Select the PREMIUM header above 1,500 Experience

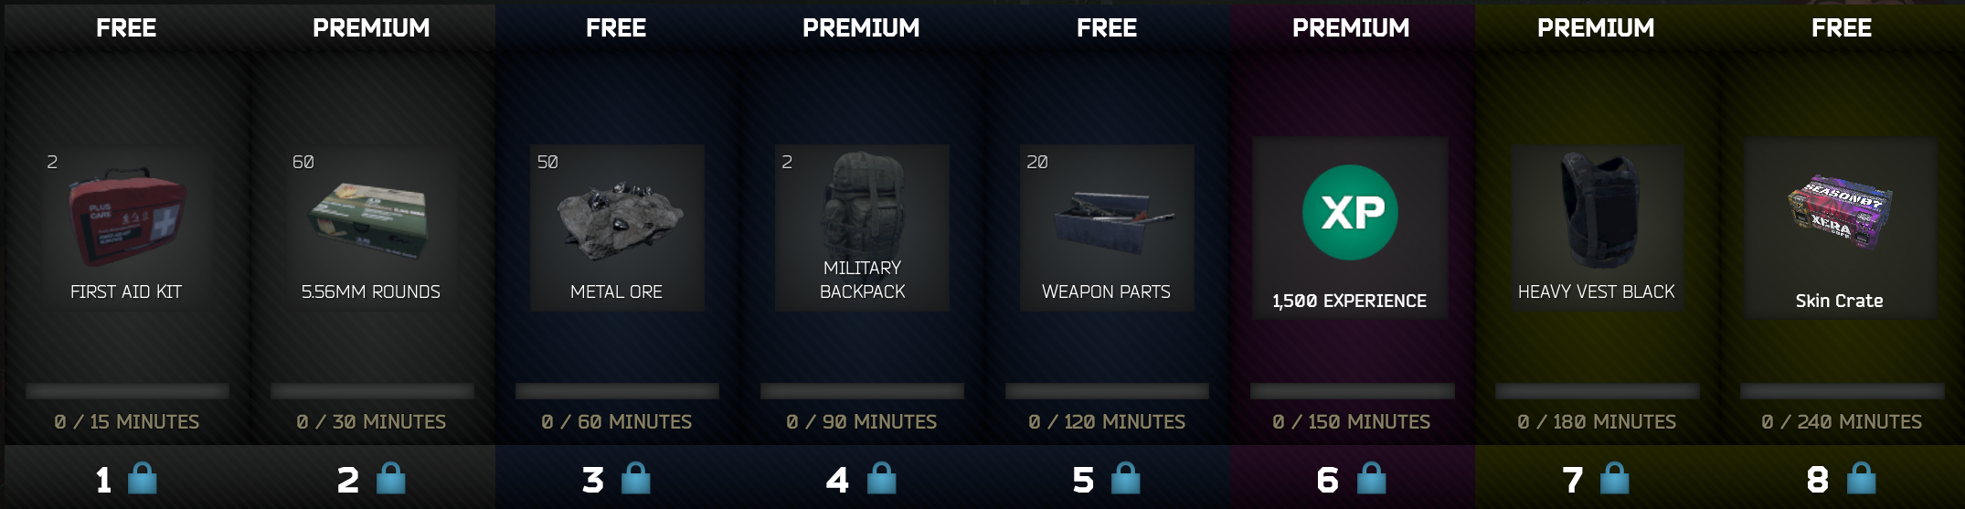pos(1351,28)
